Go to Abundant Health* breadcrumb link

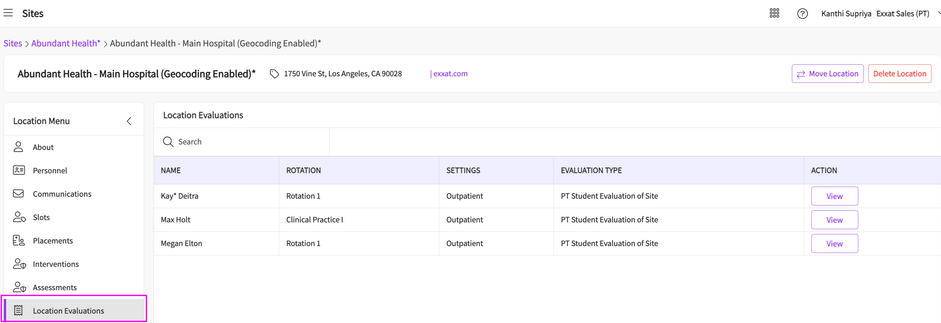coord(66,43)
